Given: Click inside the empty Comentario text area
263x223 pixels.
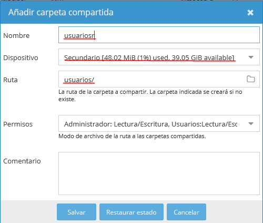Looking at the screenshot, I should point(159,173).
